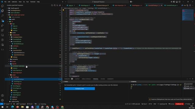
Task: Open the Remote Explorer view icon
Action: [2, 35]
